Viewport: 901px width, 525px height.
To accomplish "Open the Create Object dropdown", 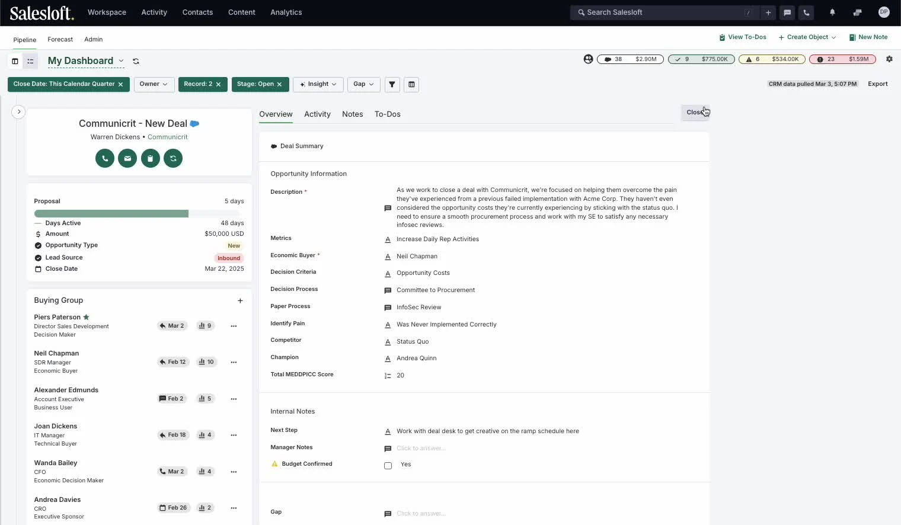I will 807,37.
